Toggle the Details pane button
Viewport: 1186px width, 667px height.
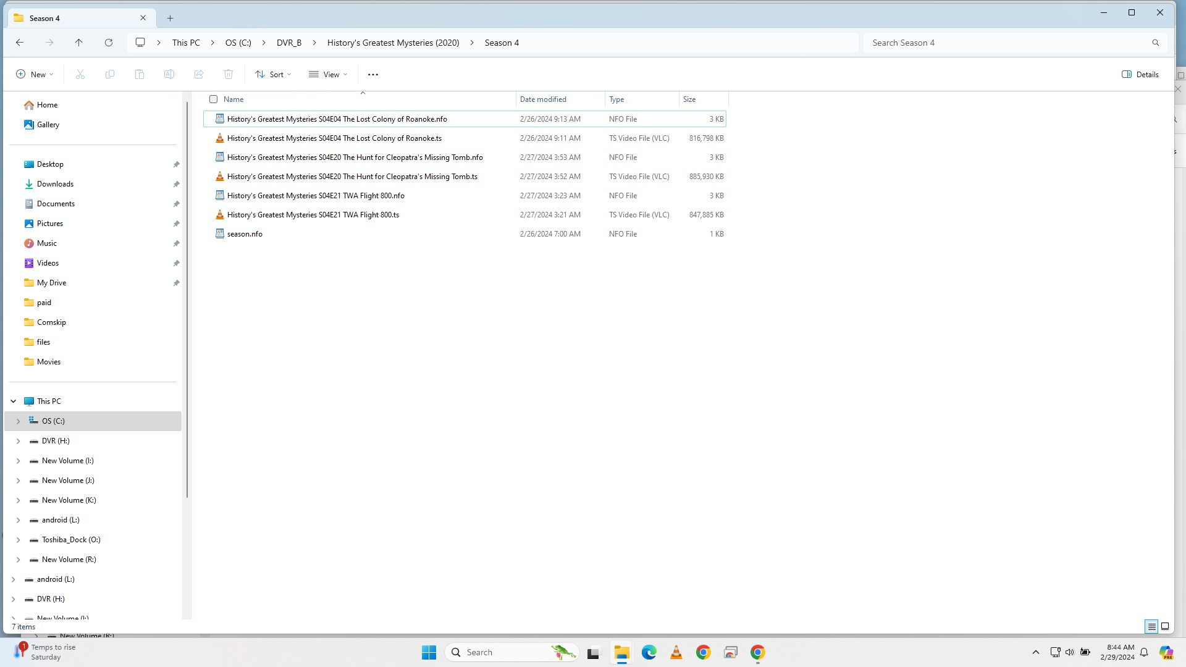pos(1140,74)
